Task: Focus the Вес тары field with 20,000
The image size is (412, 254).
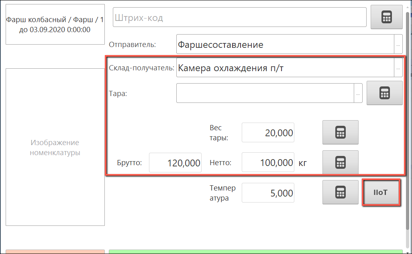Action: click(268, 133)
